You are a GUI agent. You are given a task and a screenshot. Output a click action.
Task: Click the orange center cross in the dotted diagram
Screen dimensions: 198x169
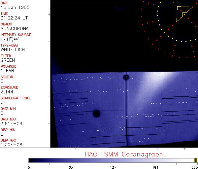pyautogui.click(x=165, y=33)
